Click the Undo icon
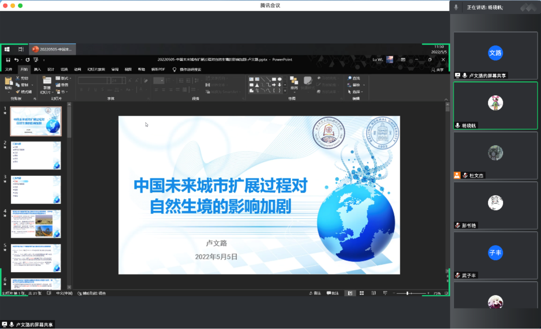Screen dimensions: 541x329 point(16,60)
